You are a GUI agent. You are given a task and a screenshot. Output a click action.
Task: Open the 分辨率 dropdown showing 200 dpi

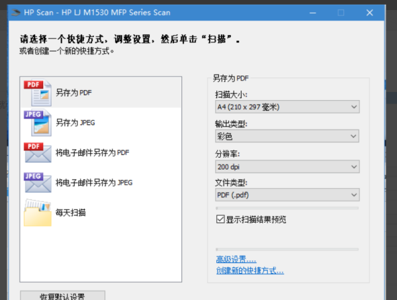click(287, 166)
